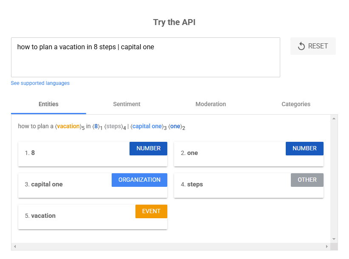Click the EVENT badge for vacation
Viewport: 349px width, 259px height.
[151, 211]
